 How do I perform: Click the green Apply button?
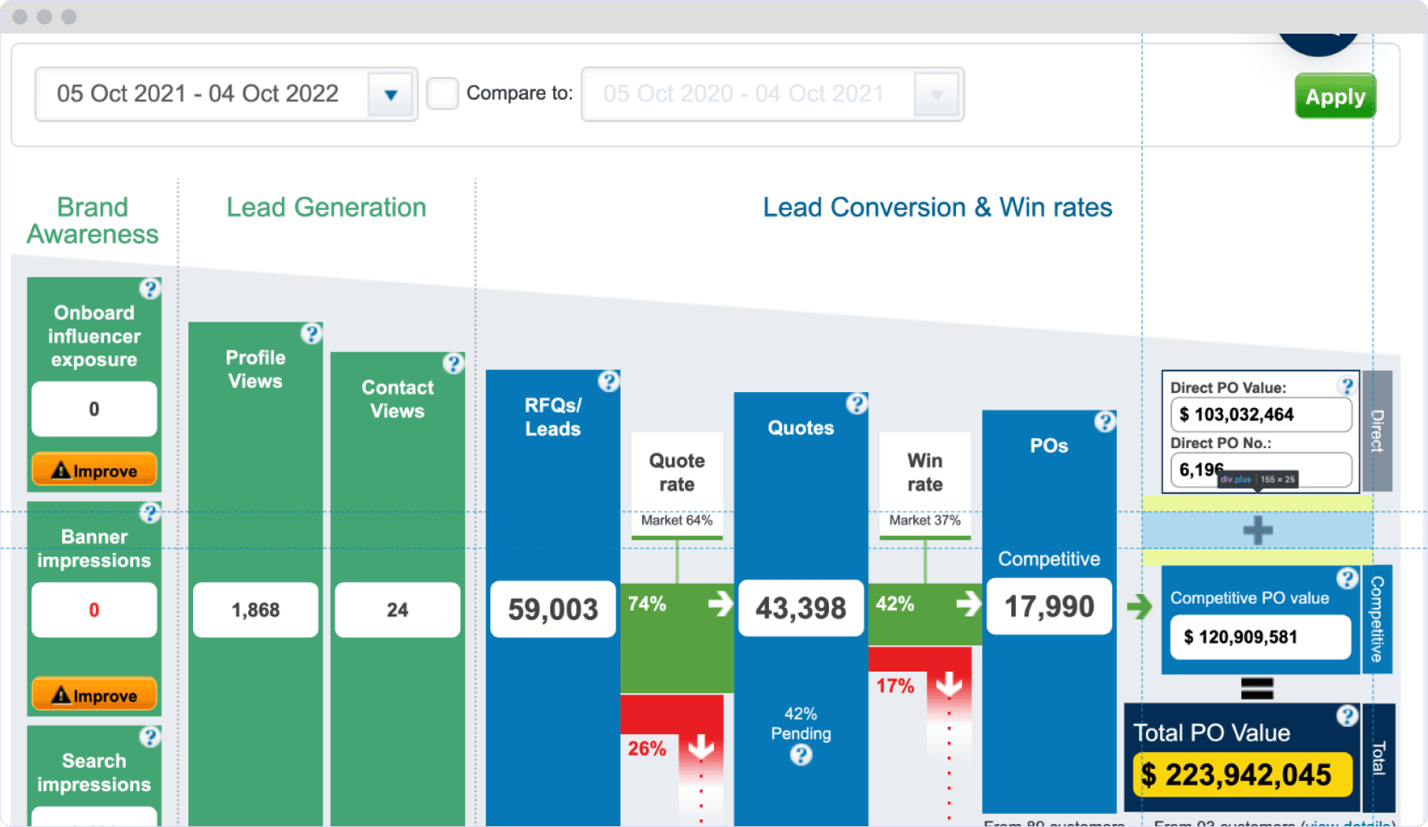(x=1335, y=96)
